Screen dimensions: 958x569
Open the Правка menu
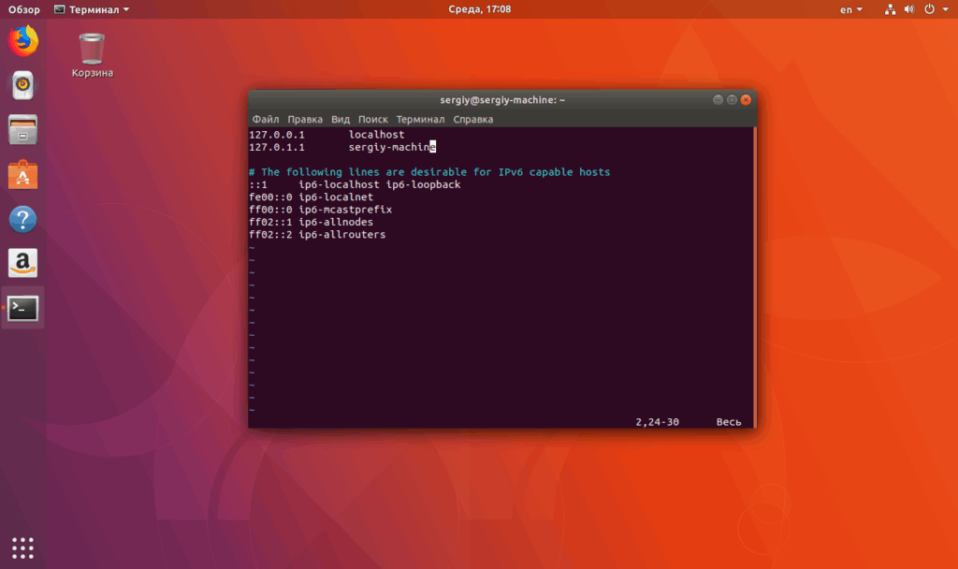click(x=305, y=119)
